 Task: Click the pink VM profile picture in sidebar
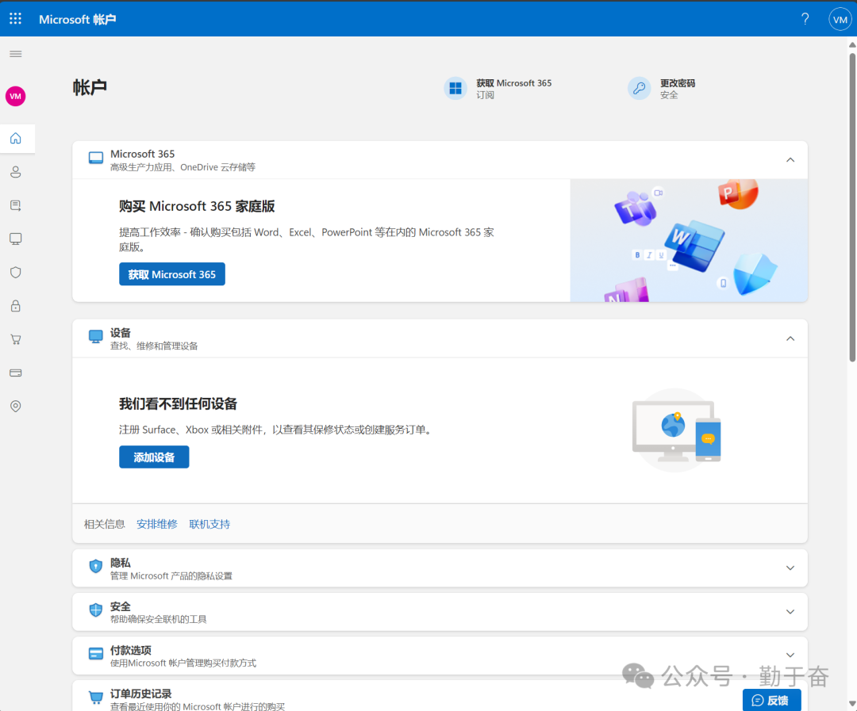pyautogui.click(x=15, y=96)
